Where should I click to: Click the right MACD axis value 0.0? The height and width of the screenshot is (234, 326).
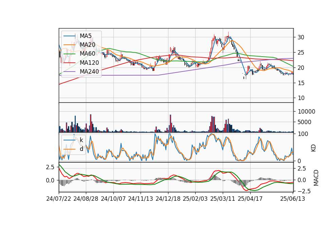[x=302, y=180]
